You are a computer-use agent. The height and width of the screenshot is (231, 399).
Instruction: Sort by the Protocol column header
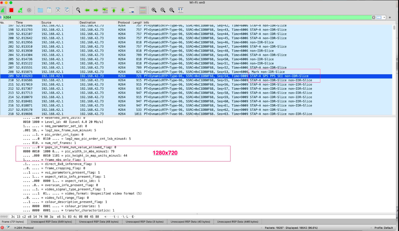tap(124, 23)
